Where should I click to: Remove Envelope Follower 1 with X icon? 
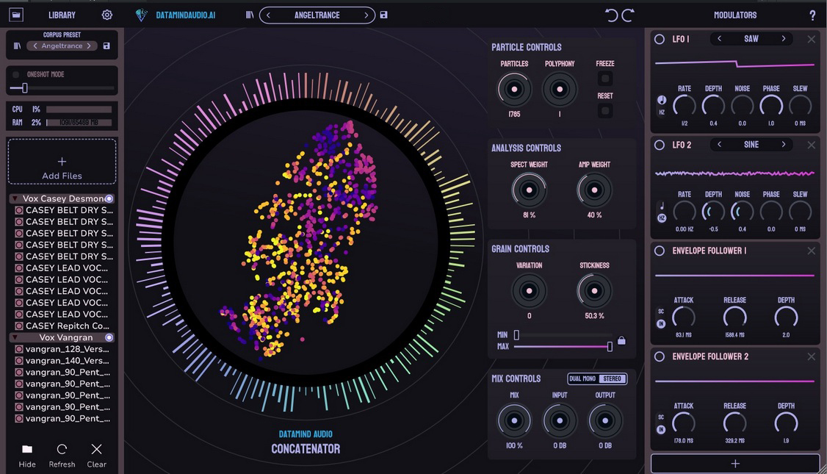pyautogui.click(x=811, y=251)
